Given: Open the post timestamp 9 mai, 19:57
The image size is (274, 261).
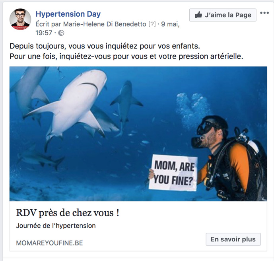Looking at the screenshot, I should (107, 28).
